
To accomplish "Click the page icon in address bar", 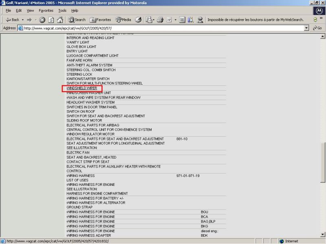I will tap(21, 28).
